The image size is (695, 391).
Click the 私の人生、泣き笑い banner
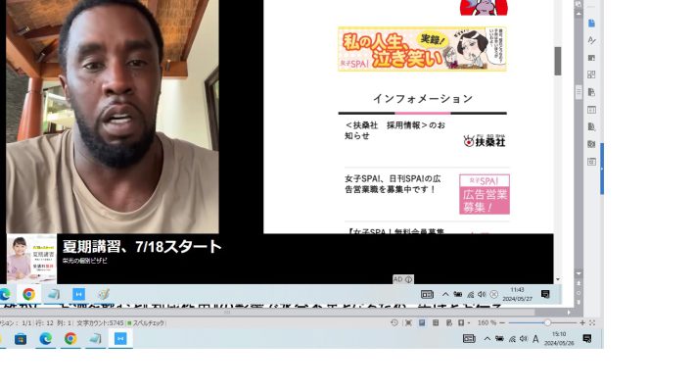422,49
